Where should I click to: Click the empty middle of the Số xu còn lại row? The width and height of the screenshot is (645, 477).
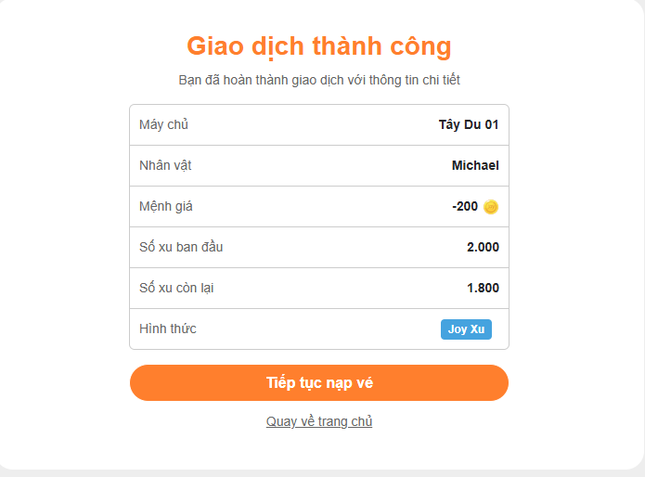coord(319,289)
